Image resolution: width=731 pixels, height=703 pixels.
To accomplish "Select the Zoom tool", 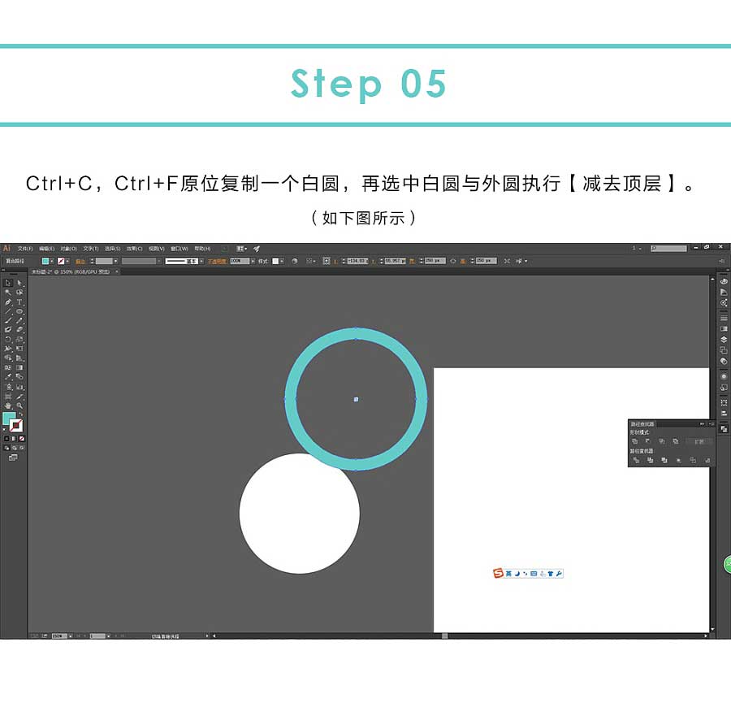I will pyautogui.click(x=19, y=406).
